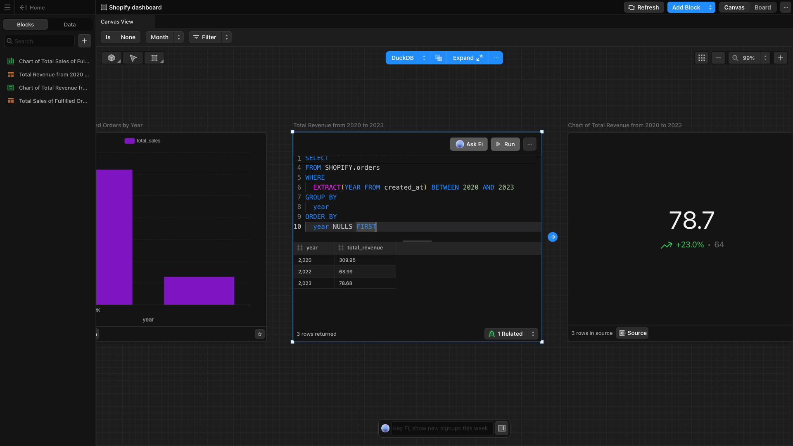Switch to Canvas view toggle
Image resolution: width=793 pixels, height=446 pixels.
click(x=734, y=7)
